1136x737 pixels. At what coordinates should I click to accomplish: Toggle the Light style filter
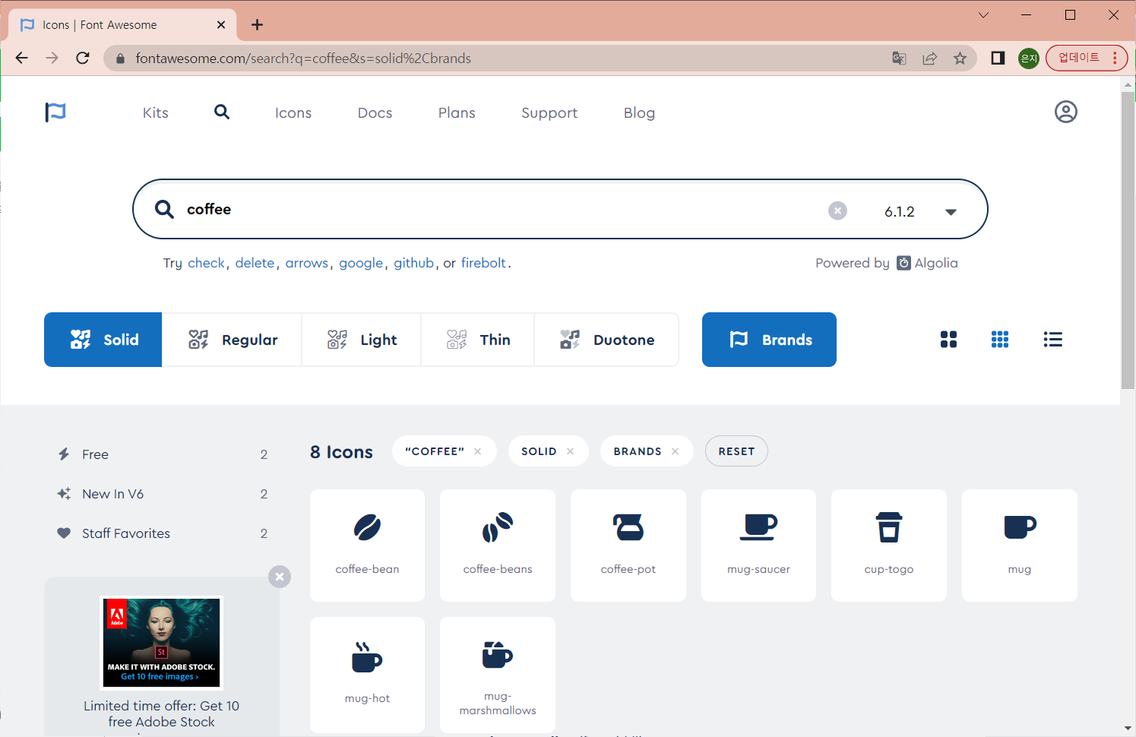[362, 340]
